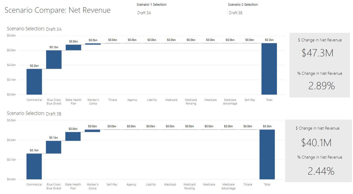353x194 pixels.
Task: Click the Commercial bar in Draft 3A chart
Action: 34,82
